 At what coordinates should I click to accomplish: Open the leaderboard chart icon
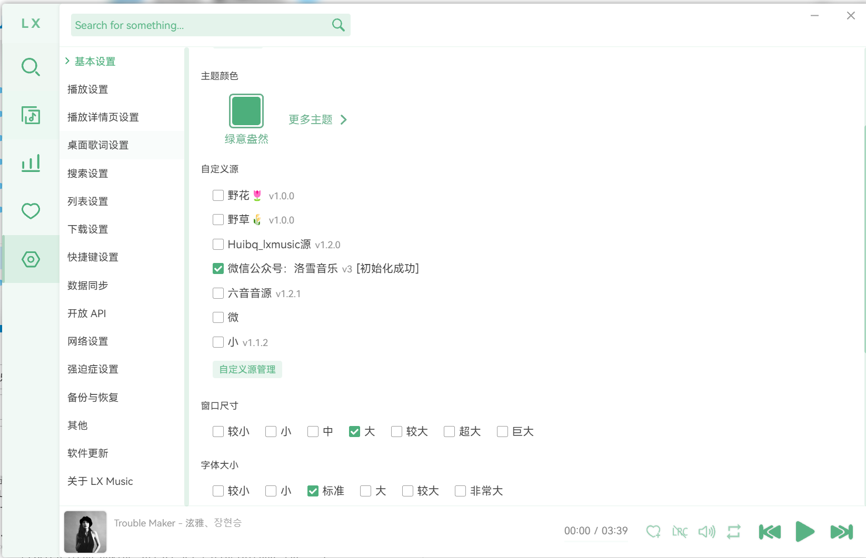[x=31, y=163]
